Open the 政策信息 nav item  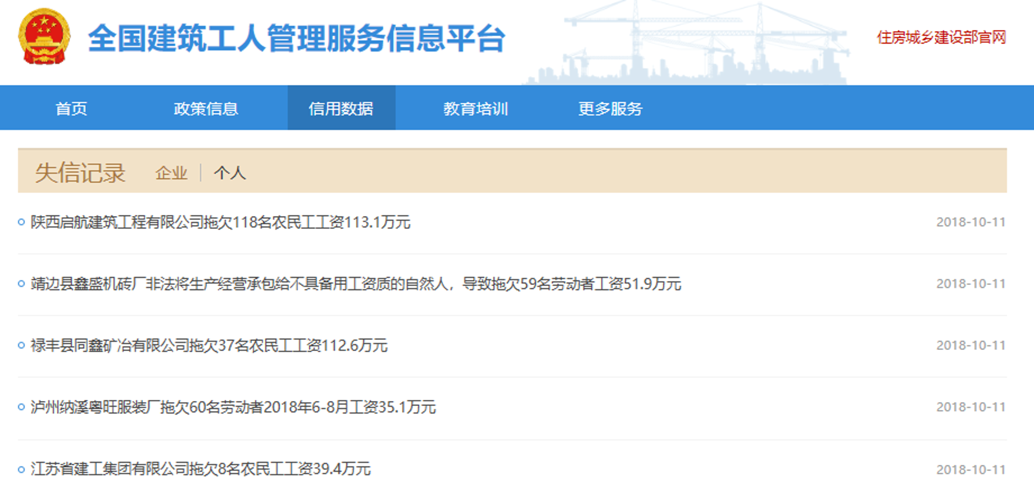point(206,109)
